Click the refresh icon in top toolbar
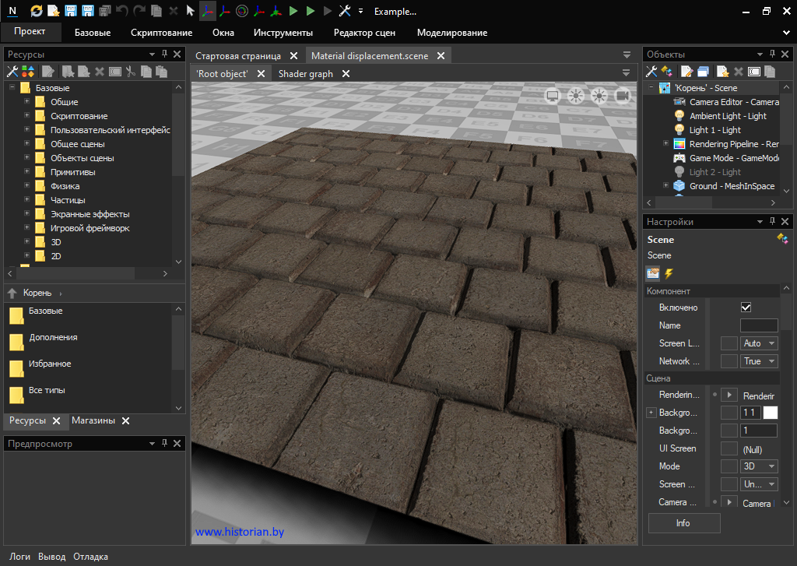 (37, 11)
